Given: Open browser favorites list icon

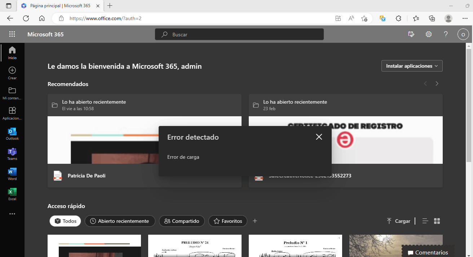Looking at the screenshot, I should click(416, 18).
